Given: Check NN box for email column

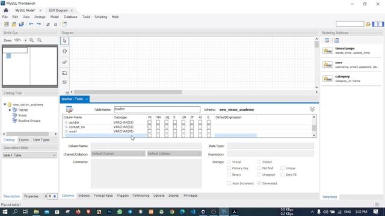Looking at the screenshot, I should point(158,131).
